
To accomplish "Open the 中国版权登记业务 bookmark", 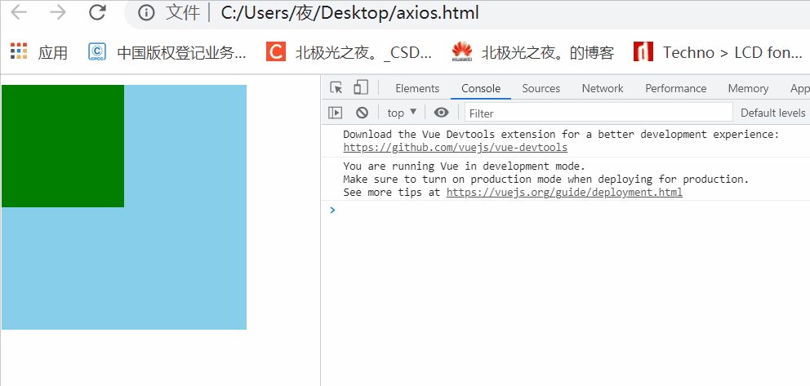I will tap(167, 52).
